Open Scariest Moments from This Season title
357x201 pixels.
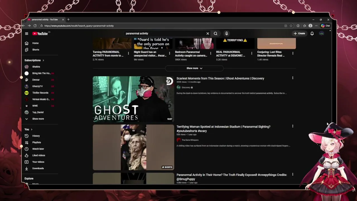pyautogui.click(x=220, y=78)
